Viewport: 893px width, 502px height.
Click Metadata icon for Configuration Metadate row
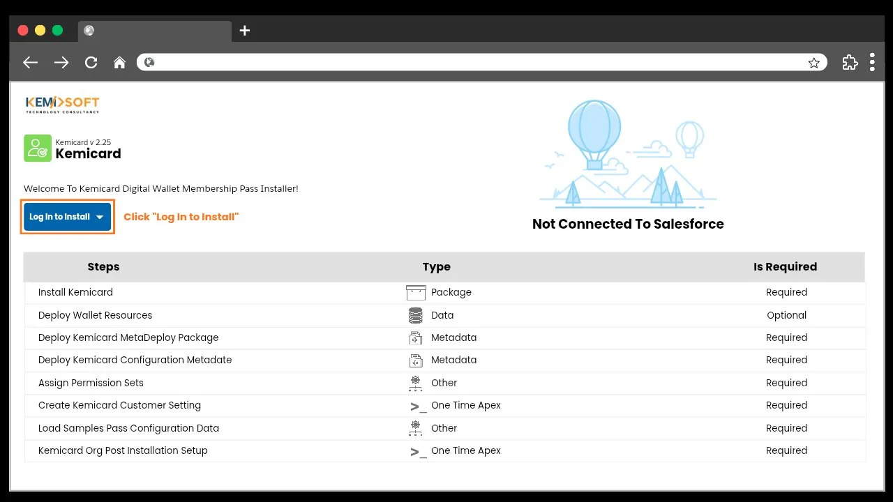point(416,360)
